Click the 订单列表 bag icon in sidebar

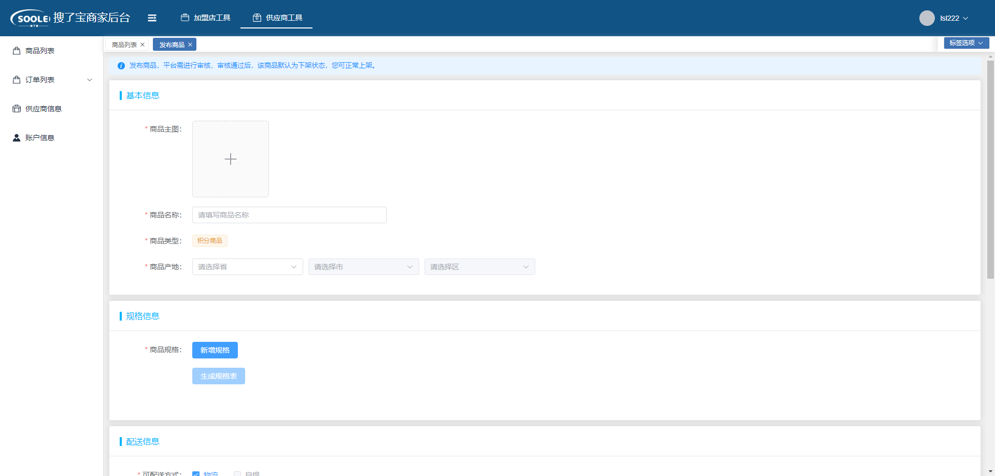pyautogui.click(x=17, y=80)
